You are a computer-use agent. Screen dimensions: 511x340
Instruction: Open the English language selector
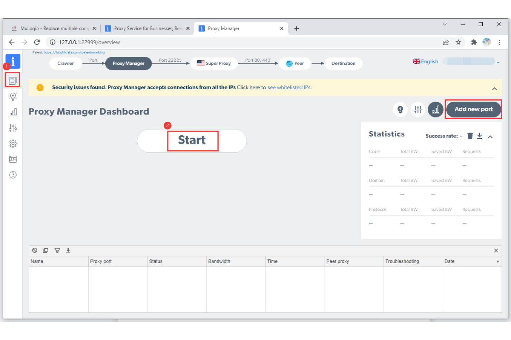[425, 62]
